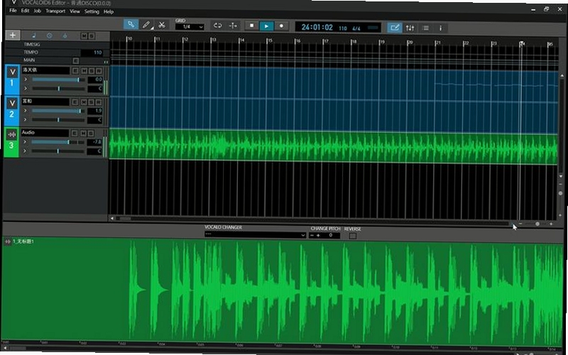The width and height of the screenshot is (568, 355).
Task: Open the info (i) panel icon
Action: coord(440,28)
